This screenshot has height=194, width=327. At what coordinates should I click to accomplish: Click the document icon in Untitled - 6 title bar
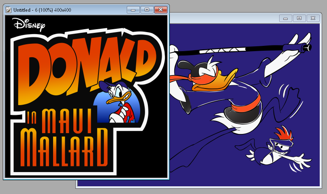pos(9,10)
